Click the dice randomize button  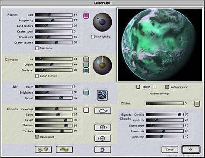pos(43,149)
